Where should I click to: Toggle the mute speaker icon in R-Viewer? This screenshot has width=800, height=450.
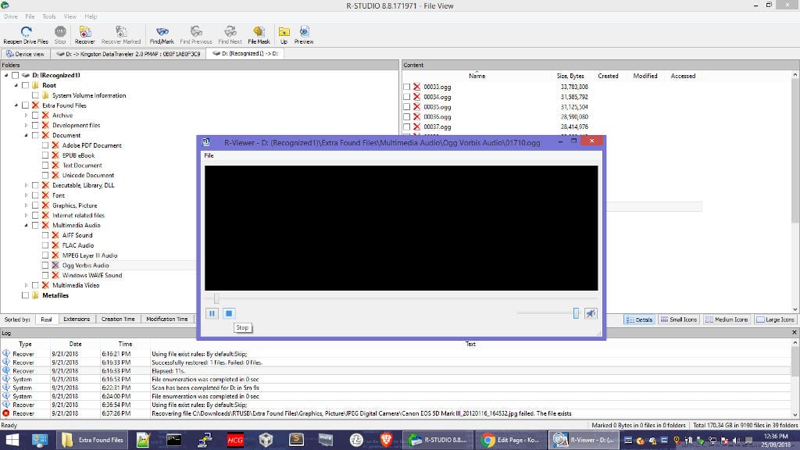coord(591,313)
